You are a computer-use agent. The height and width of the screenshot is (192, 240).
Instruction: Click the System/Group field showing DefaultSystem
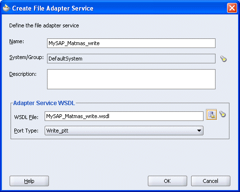[x=131, y=59]
